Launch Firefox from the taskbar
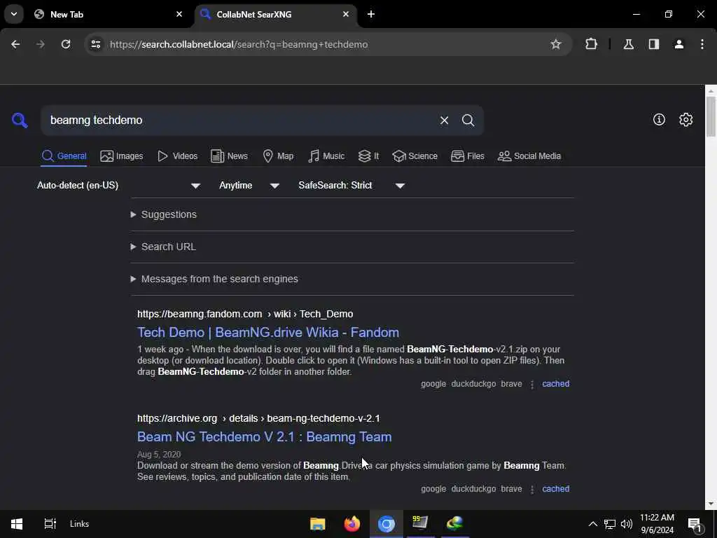The height and width of the screenshot is (538, 717). (x=351, y=524)
